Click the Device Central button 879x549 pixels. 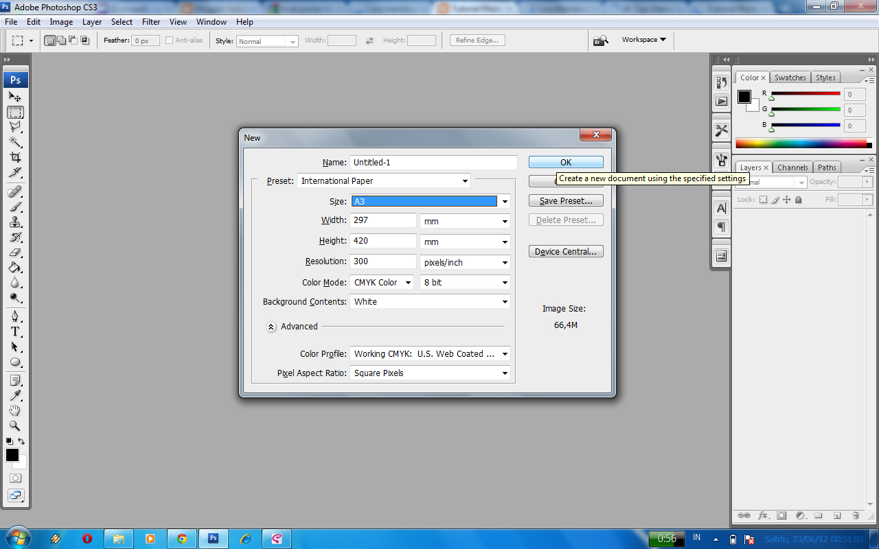(566, 251)
